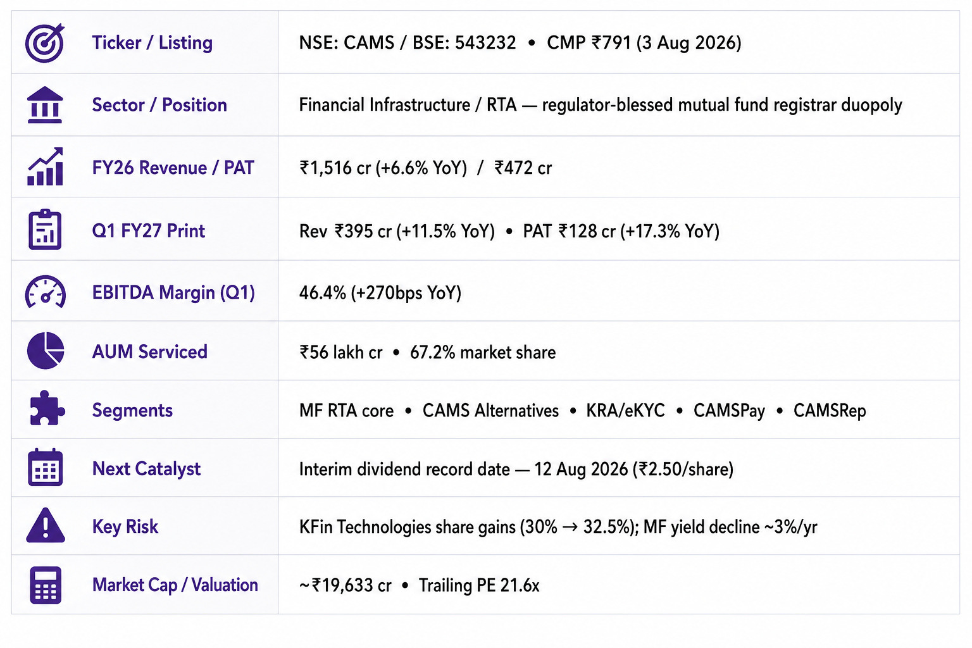Select the AUM Serviced label

point(150,351)
